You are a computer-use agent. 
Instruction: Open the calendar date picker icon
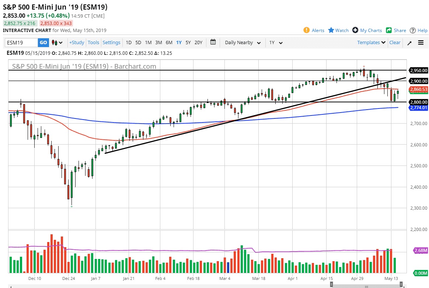tap(213, 42)
